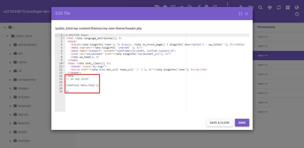Image resolution: width=304 pixels, height=148 pixels.
Task: Select the cli folder in tree
Action: click(20, 71)
